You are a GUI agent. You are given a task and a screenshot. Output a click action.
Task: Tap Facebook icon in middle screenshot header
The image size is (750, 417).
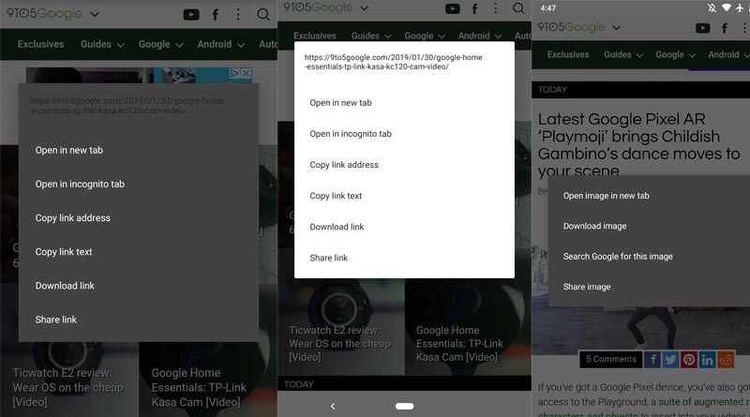click(474, 8)
